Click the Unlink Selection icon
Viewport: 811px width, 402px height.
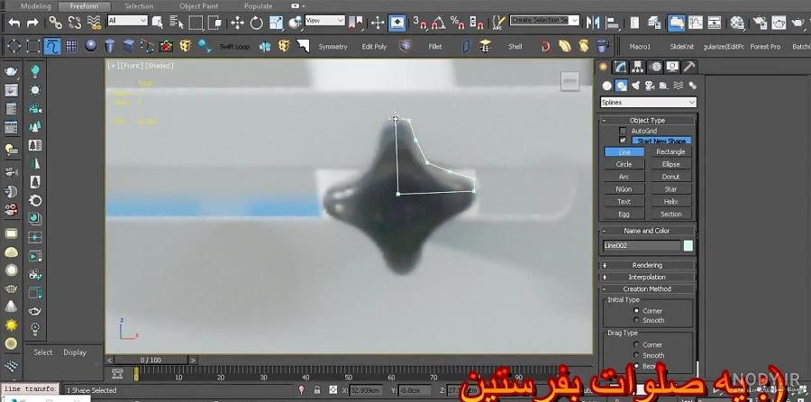coord(75,23)
